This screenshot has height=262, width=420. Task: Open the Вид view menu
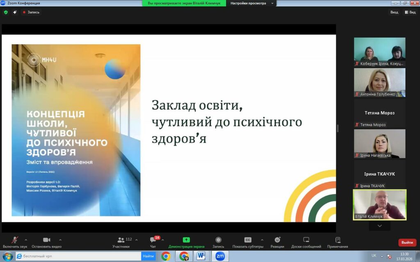pos(410,12)
